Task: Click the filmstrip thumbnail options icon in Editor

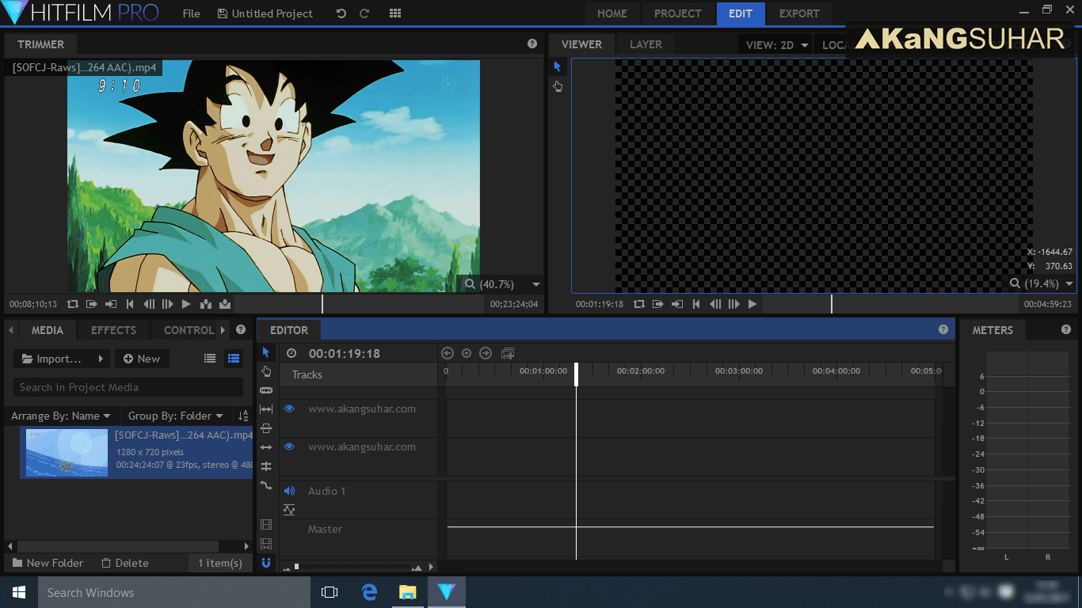Action: 266,525
